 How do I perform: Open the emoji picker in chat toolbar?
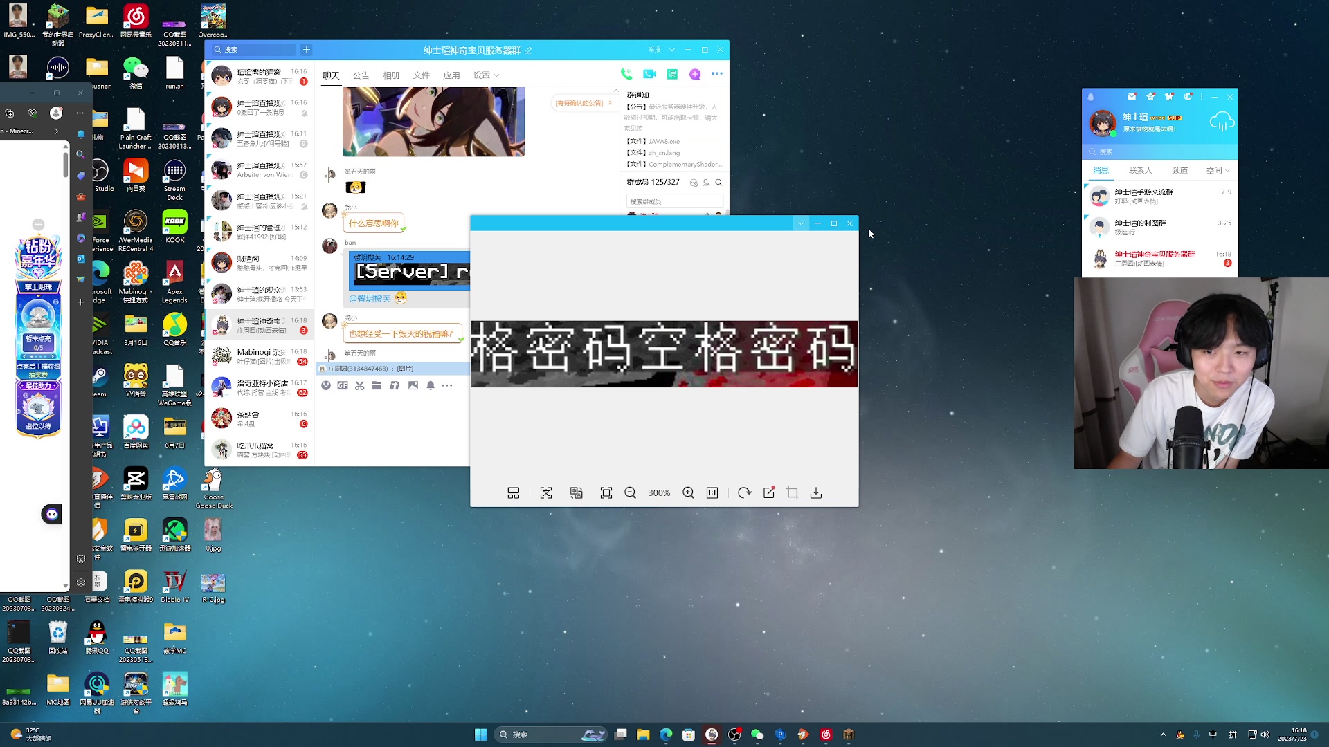click(326, 385)
